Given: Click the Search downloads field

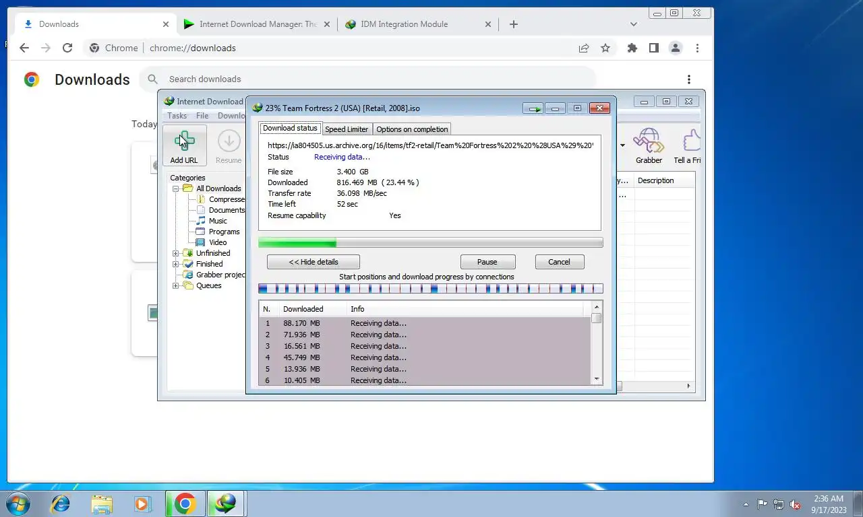Looking at the screenshot, I should pyautogui.click(x=367, y=79).
